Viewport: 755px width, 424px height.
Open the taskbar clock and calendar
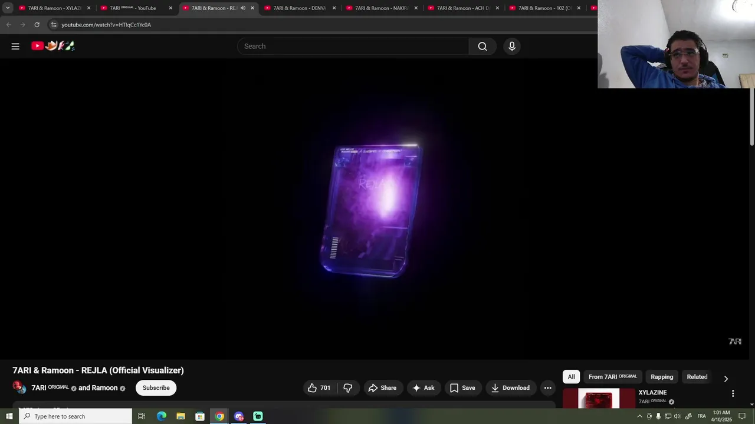point(721,416)
